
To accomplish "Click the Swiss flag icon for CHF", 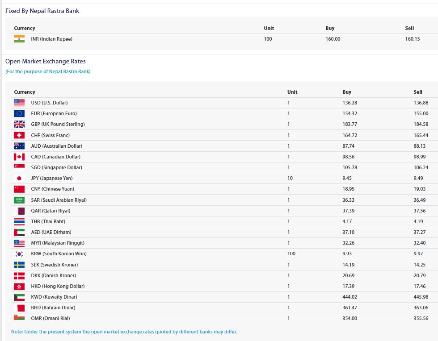I will (x=19, y=135).
